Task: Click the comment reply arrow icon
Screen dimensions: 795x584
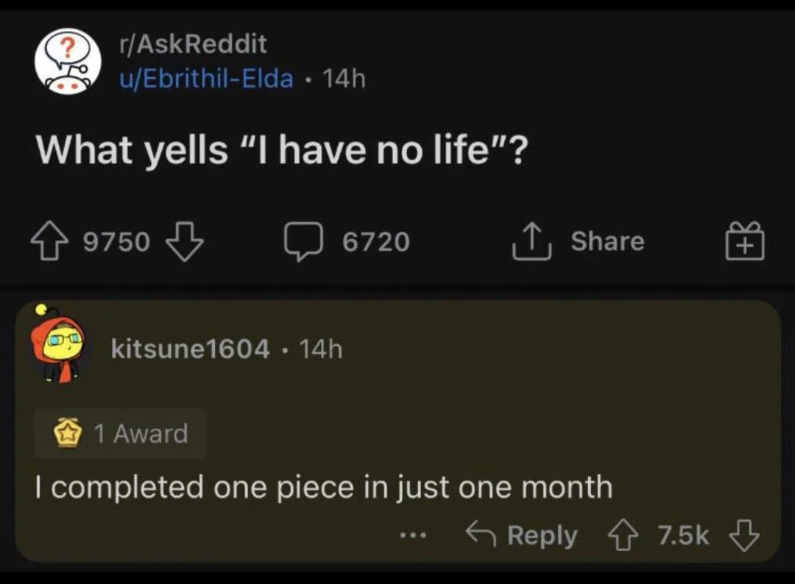Action: (x=481, y=534)
